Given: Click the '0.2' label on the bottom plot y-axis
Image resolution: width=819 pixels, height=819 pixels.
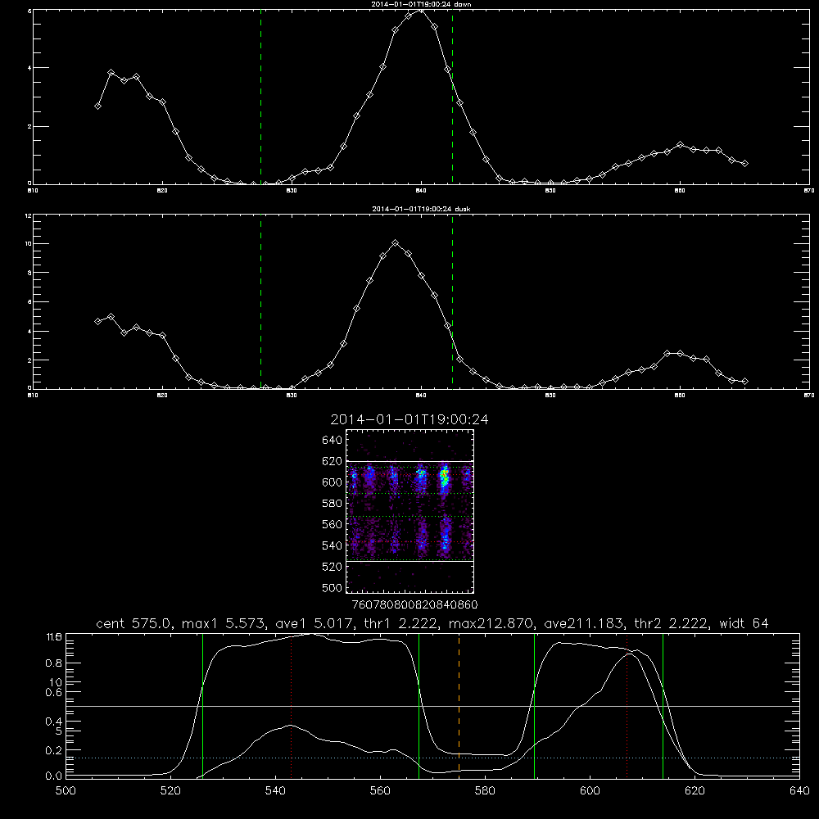Looking at the screenshot, I should 54,750.
